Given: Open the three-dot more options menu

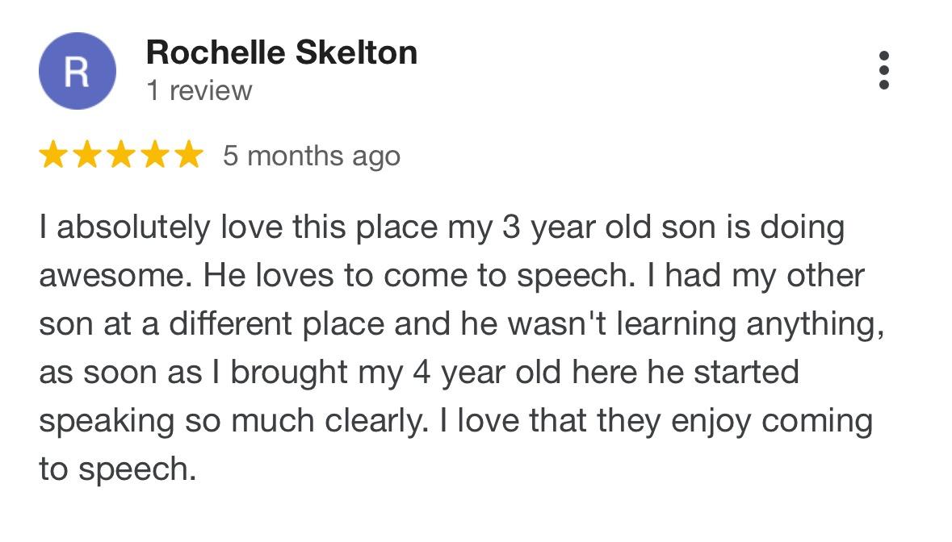Looking at the screenshot, I should 884,70.
